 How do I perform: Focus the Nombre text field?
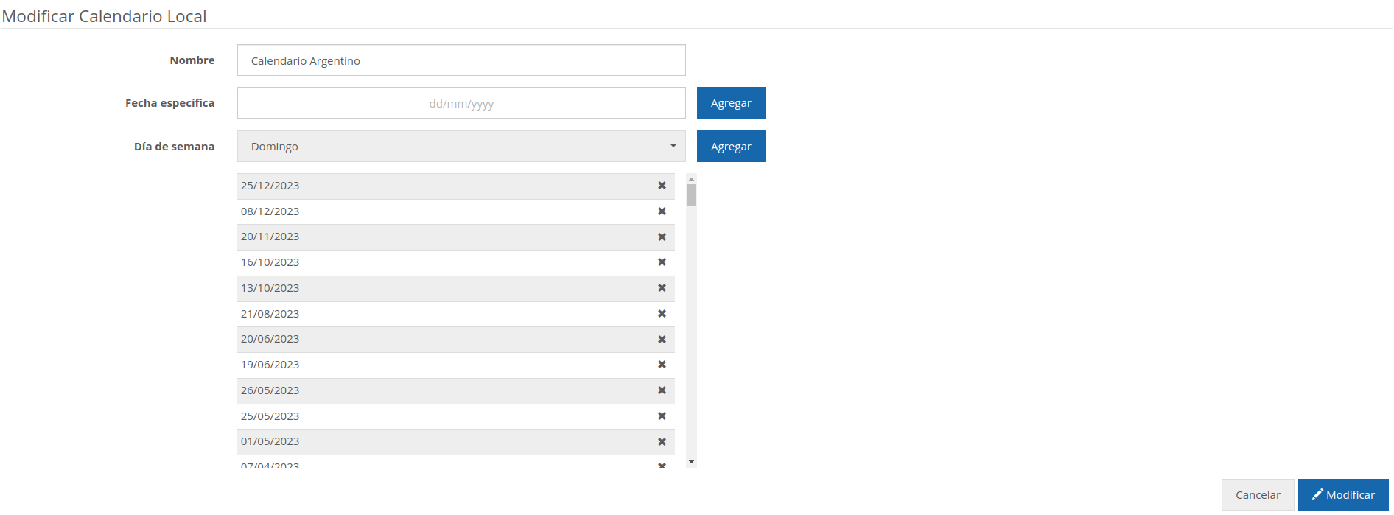coord(461,60)
